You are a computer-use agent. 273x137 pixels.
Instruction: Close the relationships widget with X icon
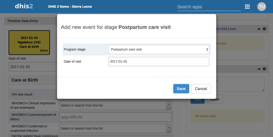pos(264,29)
